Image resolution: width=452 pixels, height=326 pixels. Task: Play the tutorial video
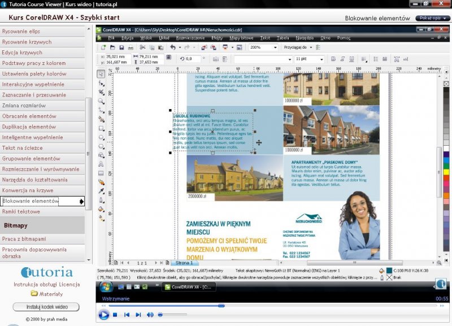click(103, 315)
